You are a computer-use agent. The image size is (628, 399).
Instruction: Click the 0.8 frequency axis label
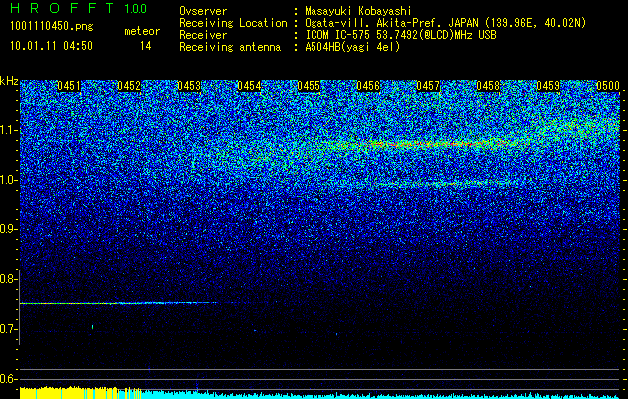pyautogui.click(x=9, y=279)
